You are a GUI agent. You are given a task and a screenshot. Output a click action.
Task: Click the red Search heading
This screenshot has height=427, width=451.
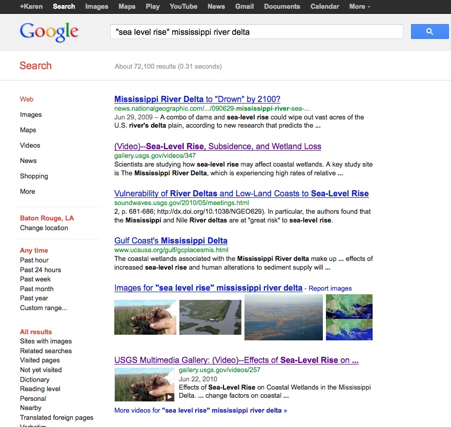click(36, 66)
